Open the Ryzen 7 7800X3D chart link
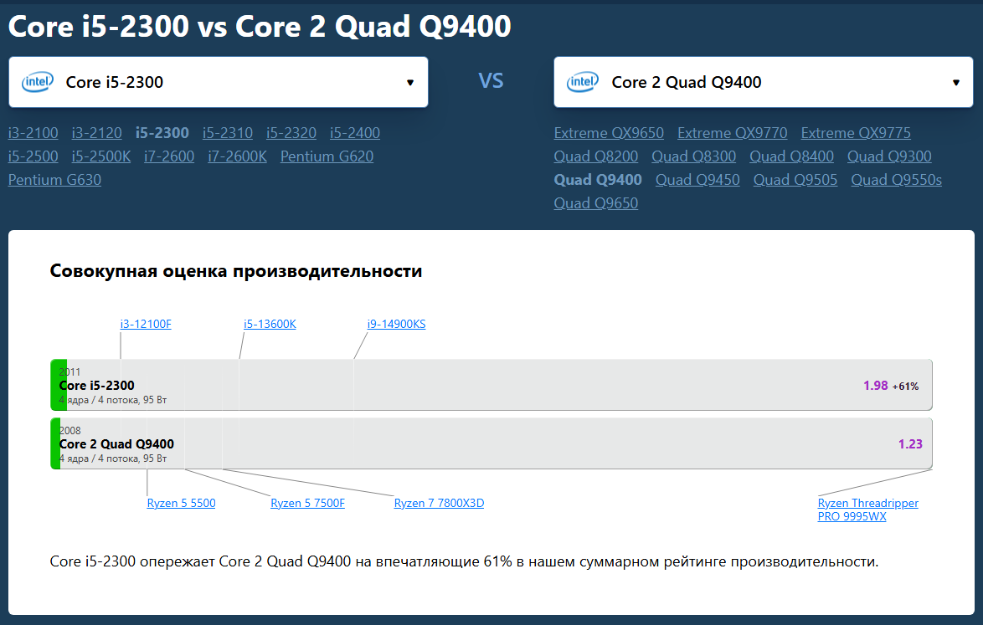983x625 pixels. pos(439,503)
